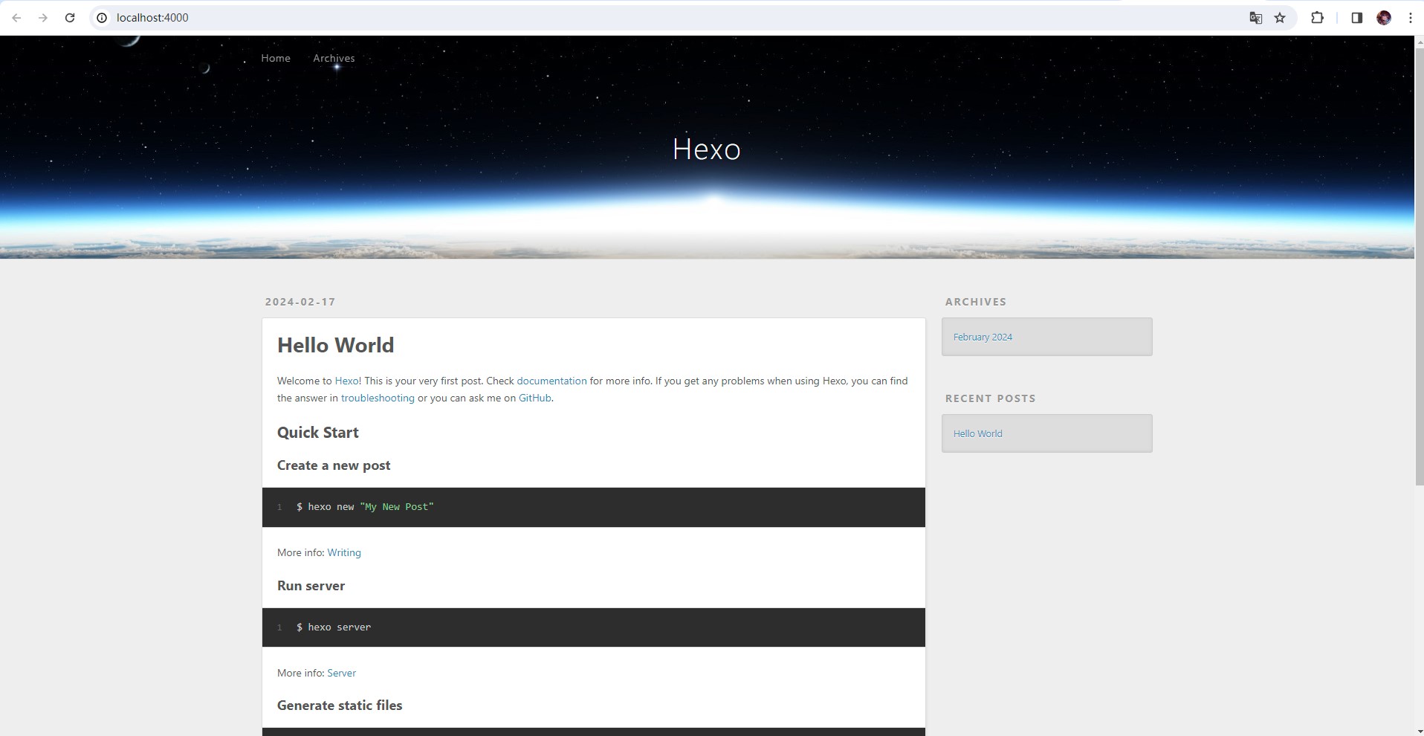Click the 'hexo new' code block
This screenshot has width=1424, height=736.
coord(594,507)
